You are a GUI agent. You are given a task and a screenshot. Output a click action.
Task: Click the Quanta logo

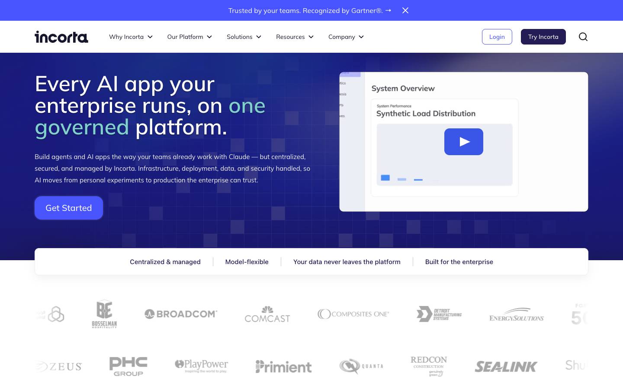[361, 366]
